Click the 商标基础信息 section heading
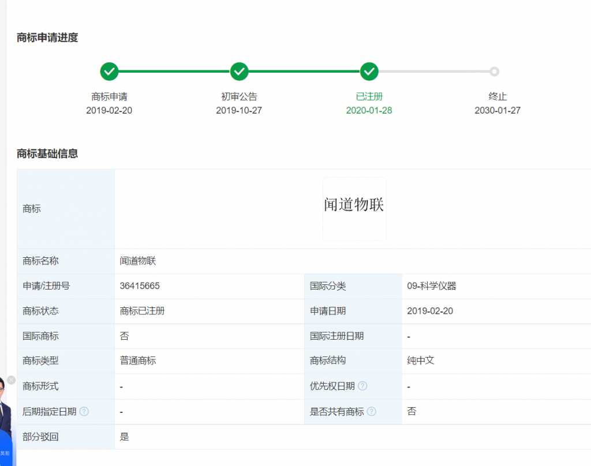Screen dimensions: 591x466 (47, 154)
